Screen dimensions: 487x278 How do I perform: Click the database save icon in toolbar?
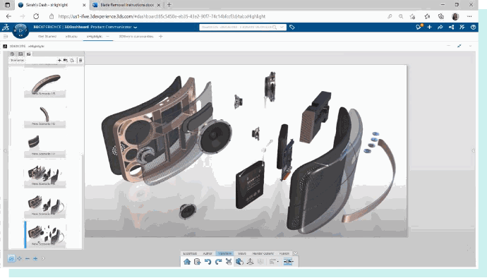pos(197,262)
